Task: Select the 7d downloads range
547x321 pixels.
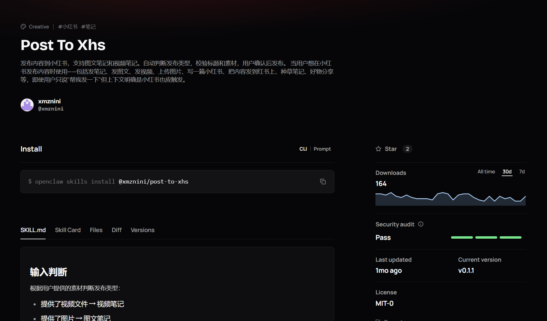Action: pos(522,172)
